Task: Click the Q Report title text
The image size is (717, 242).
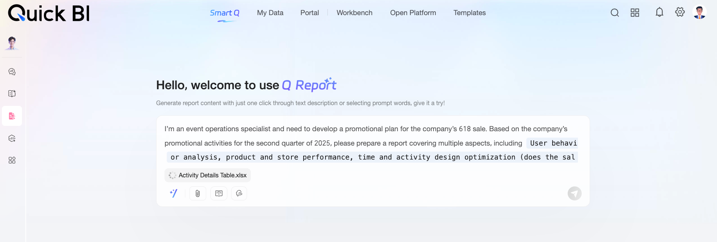Action: coord(309,85)
